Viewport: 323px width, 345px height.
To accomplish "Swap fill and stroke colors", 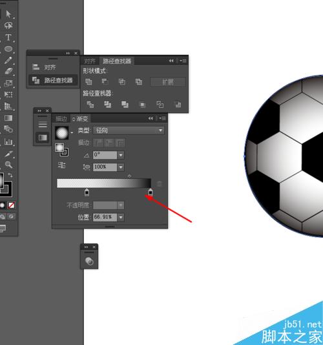I will (10, 175).
